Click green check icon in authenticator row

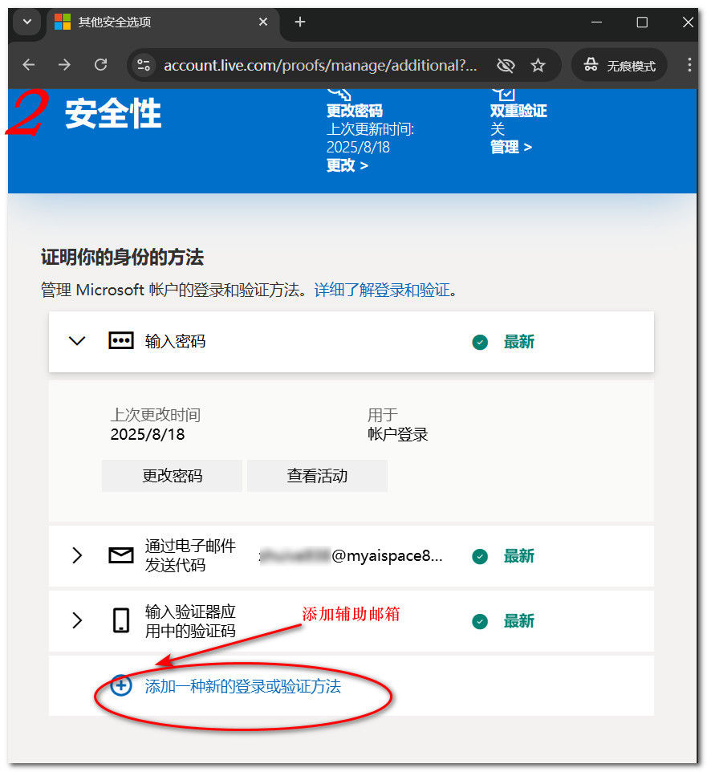pos(480,621)
